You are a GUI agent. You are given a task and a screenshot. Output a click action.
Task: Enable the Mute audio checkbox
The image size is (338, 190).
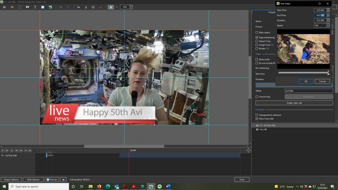pyautogui.click(x=257, y=59)
